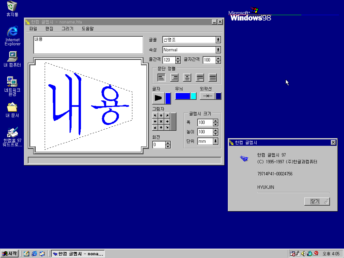Click the 폭 width field
344x258 pixels.
205,123
